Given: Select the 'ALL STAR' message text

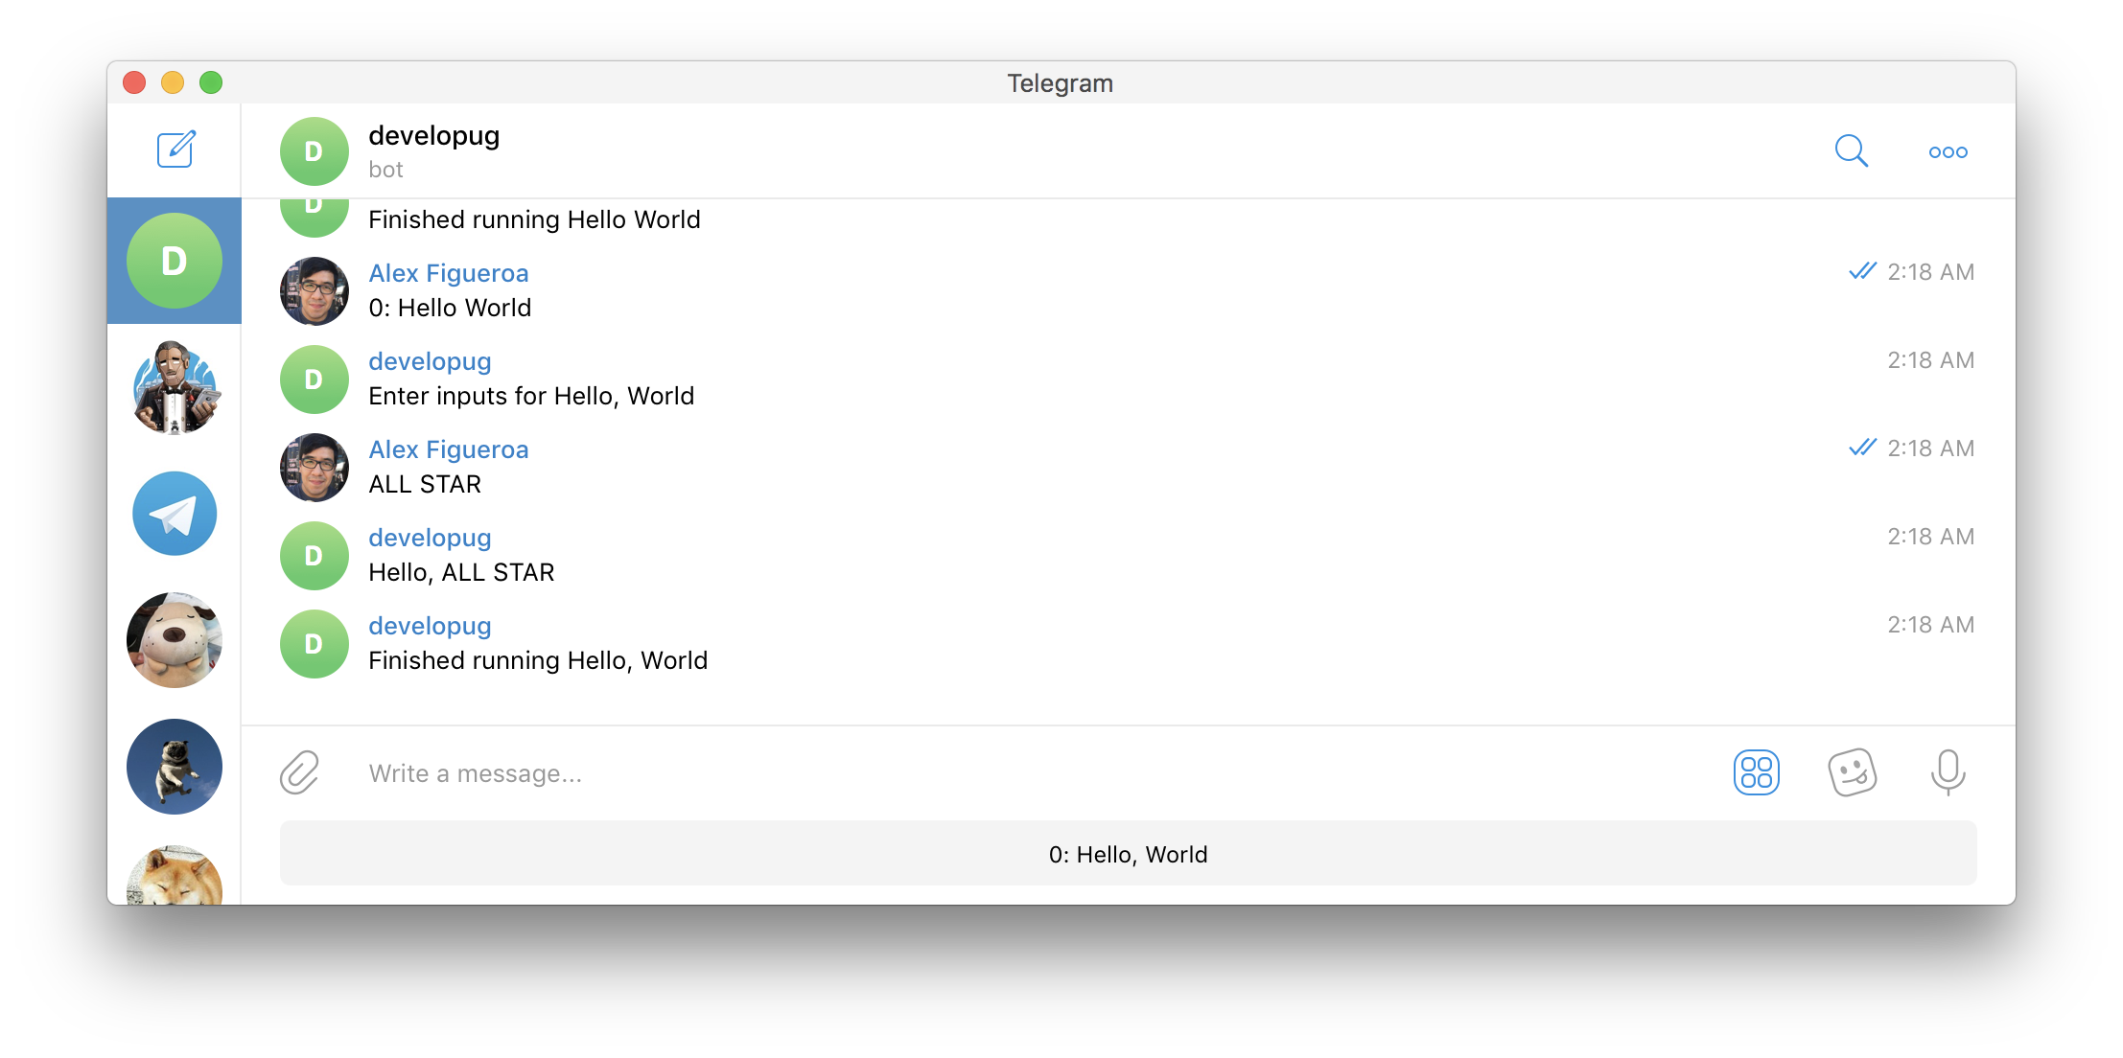Looking at the screenshot, I should click(x=425, y=484).
